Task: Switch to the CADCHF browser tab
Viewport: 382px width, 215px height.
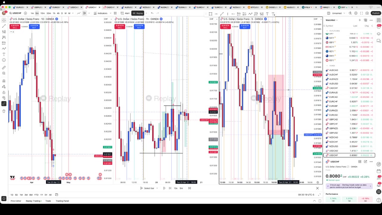Action: pyautogui.click(x=110, y=7)
